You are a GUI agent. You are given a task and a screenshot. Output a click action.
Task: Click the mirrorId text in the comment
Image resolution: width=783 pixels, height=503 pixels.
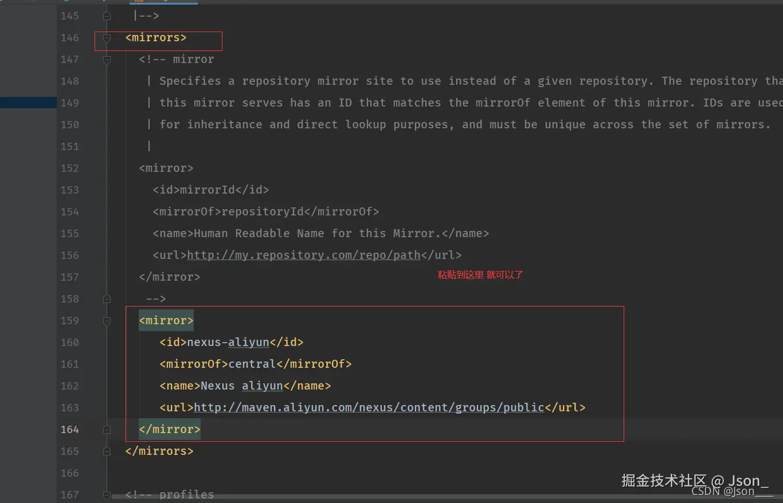point(208,190)
